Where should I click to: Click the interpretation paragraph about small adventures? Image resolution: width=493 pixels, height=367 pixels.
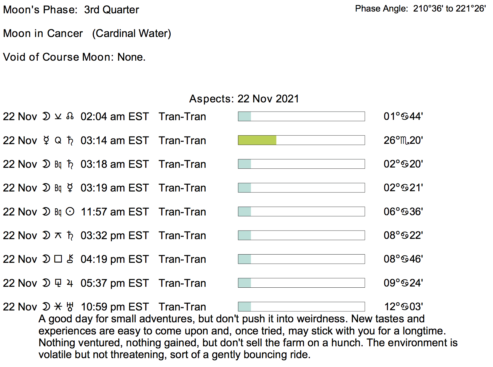click(248, 337)
